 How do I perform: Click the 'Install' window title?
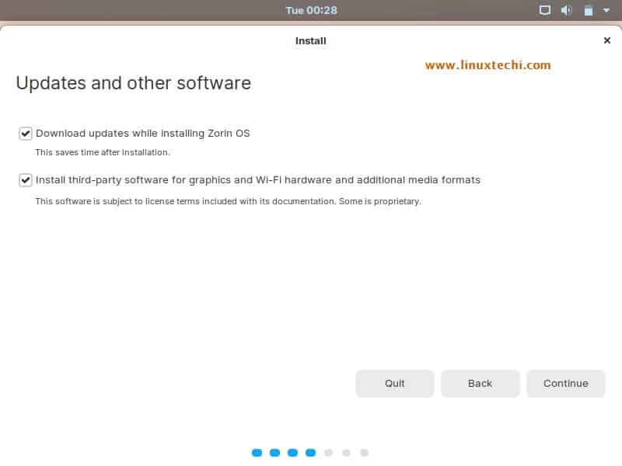[x=310, y=41]
